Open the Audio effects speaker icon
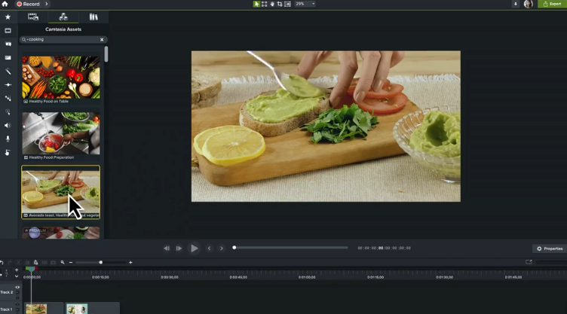The height and width of the screenshot is (314, 567). pos(8,126)
